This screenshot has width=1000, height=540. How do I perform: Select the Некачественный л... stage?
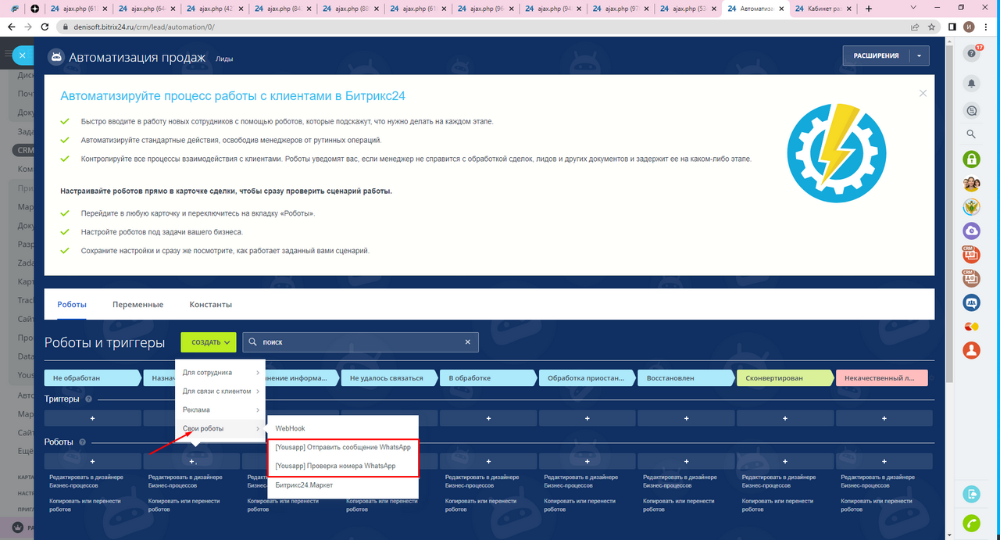tap(881, 377)
